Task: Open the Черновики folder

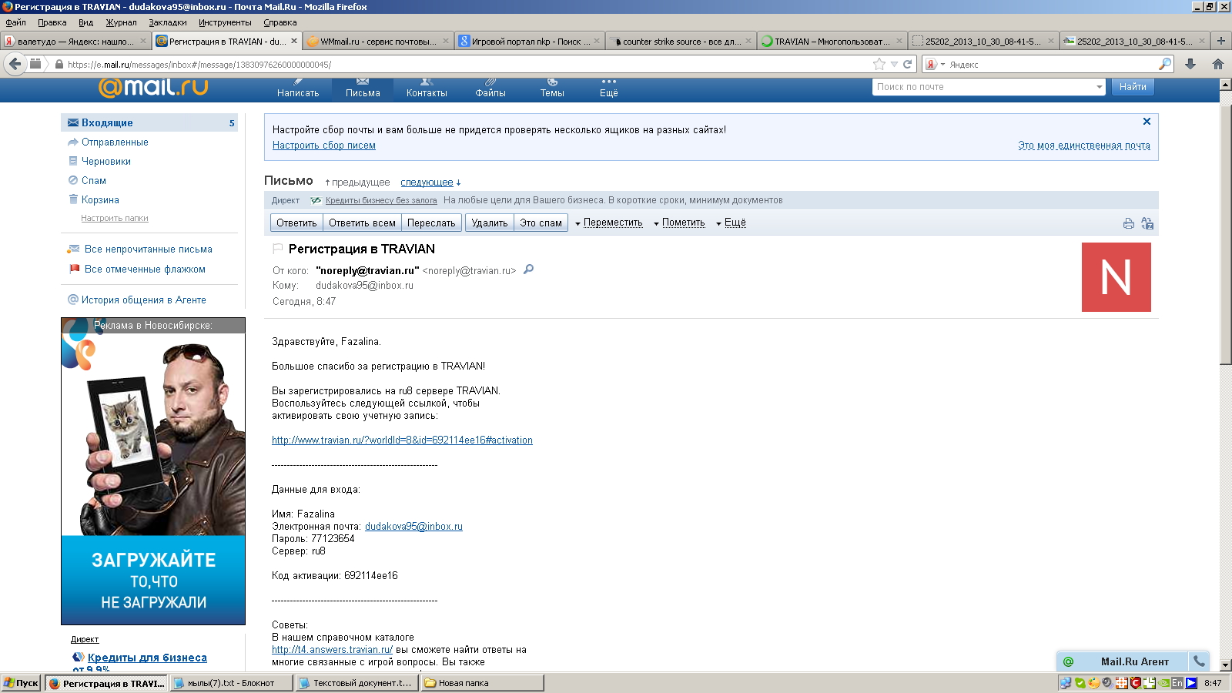Action: click(x=106, y=162)
